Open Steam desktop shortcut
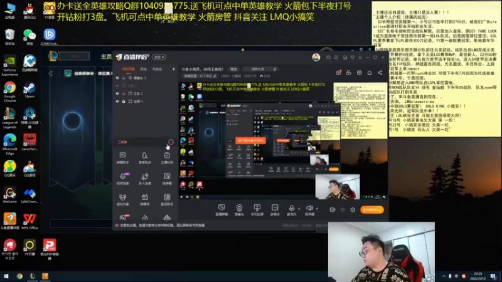Image resolution: width=502 pixels, height=282 pixels. (x=29, y=90)
